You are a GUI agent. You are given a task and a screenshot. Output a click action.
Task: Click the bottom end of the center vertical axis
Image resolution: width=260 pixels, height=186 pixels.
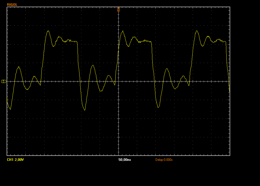click(x=118, y=155)
